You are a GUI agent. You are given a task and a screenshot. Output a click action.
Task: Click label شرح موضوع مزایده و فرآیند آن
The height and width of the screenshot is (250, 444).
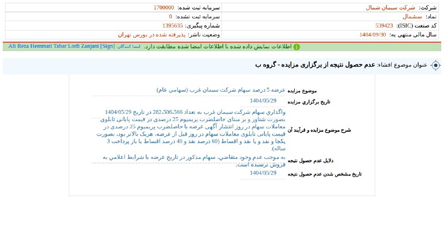[319, 130]
